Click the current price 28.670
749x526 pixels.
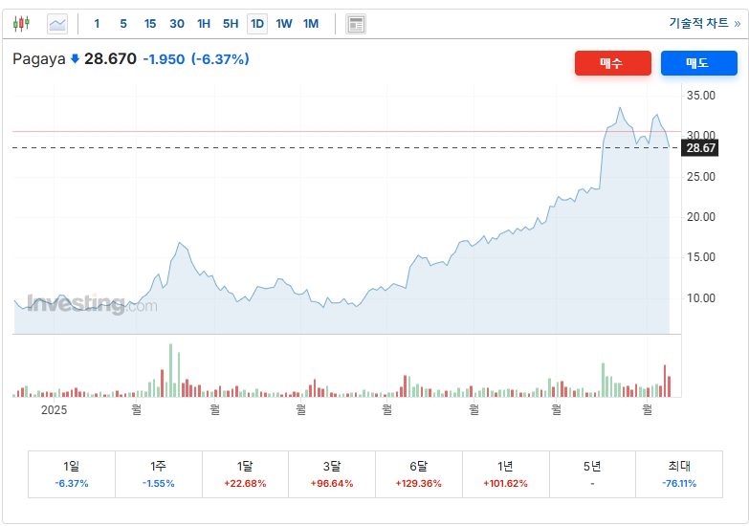[110, 58]
